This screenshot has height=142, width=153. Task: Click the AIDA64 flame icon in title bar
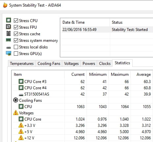(5, 5)
